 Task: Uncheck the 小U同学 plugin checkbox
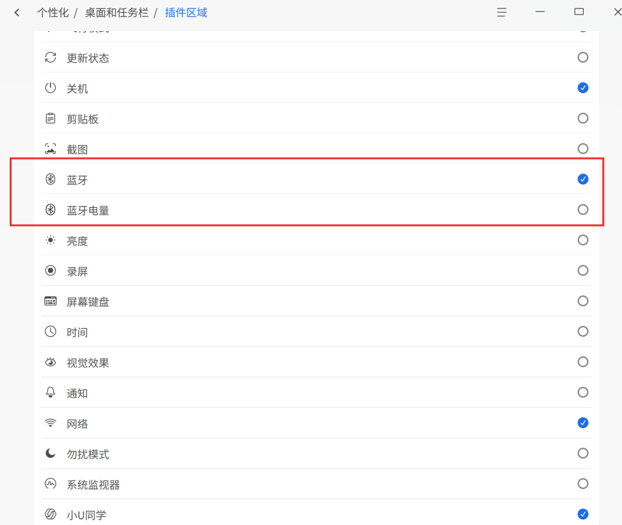[x=582, y=514]
